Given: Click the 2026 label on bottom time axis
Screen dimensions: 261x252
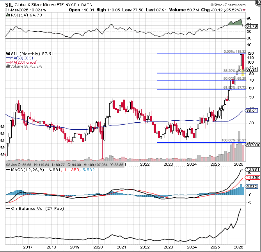Looking at the screenshot, I should (238, 247).
